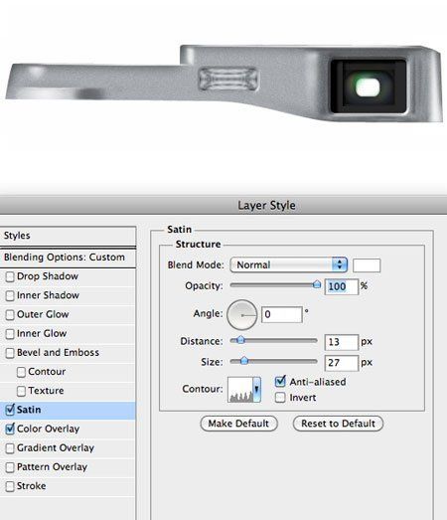447x520 pixels.
Task: Select the Pattern Overlay style row
Action: point(68,467)
